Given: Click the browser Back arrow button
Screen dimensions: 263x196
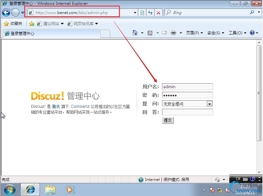Looking at the screenshot, I should click(6, 12).
